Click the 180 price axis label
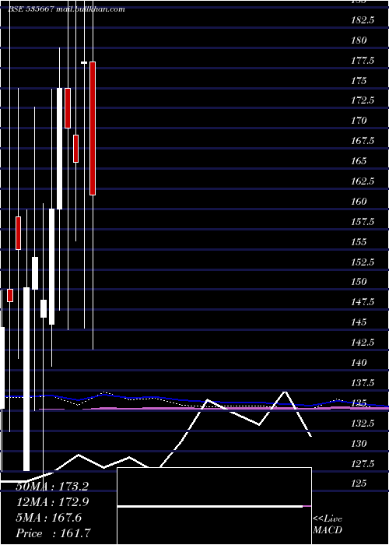The width and height of the screenshot is (389, 545). coord(359,40)
